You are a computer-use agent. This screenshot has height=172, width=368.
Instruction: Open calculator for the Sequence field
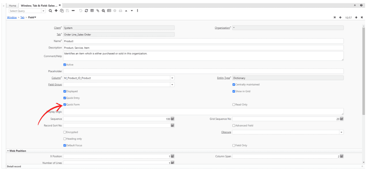click(172, 118)
